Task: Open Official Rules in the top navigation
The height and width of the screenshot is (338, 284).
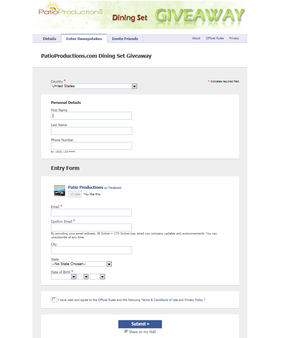Action: (215, 38)
